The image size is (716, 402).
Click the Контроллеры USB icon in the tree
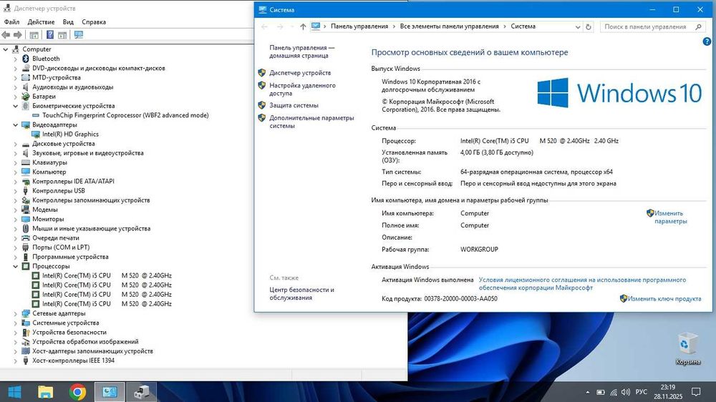26,191
